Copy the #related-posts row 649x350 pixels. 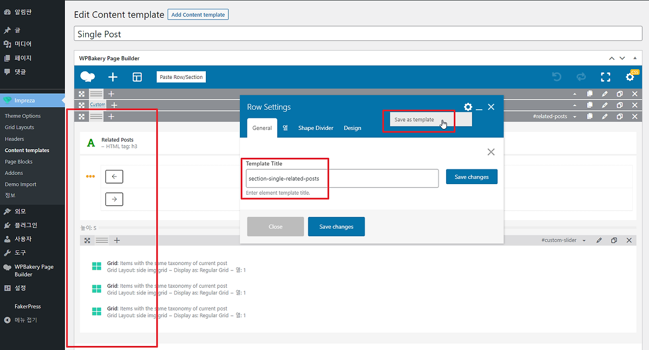(590, 116)
